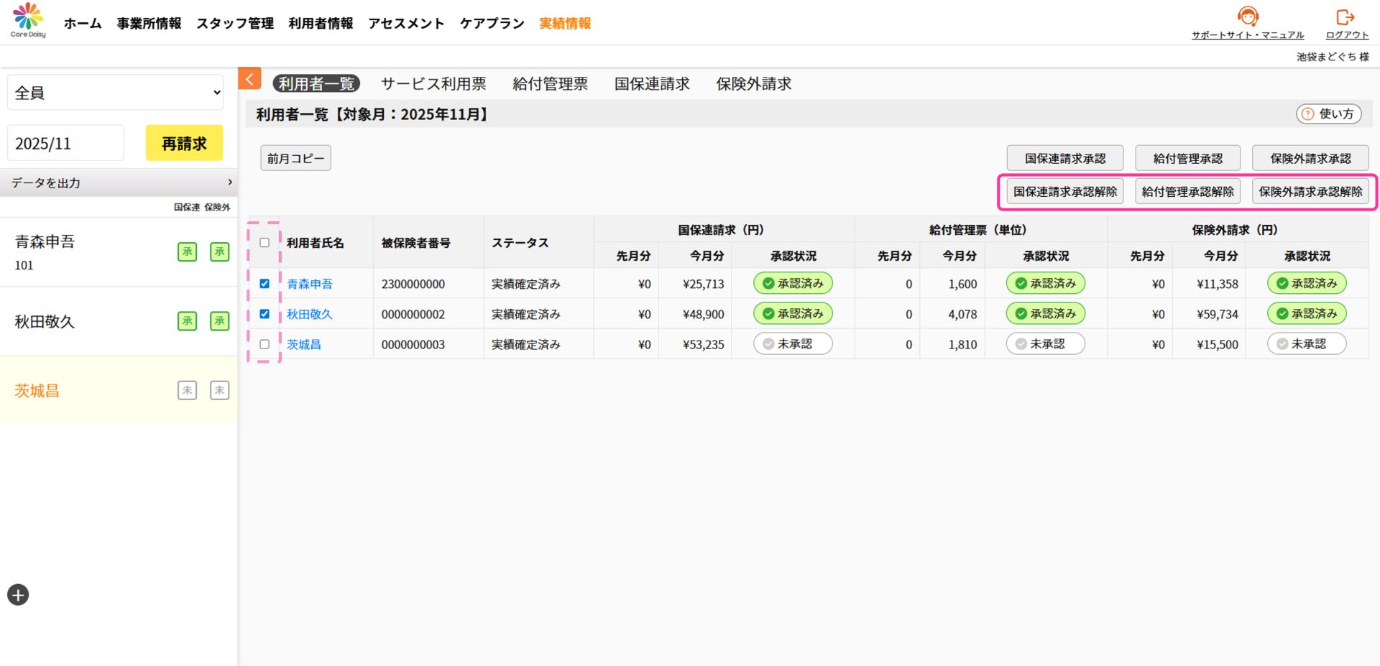The image size is (1380, 666).
Task: Click the round plus icon in sidebar
Action: point(18,595)
